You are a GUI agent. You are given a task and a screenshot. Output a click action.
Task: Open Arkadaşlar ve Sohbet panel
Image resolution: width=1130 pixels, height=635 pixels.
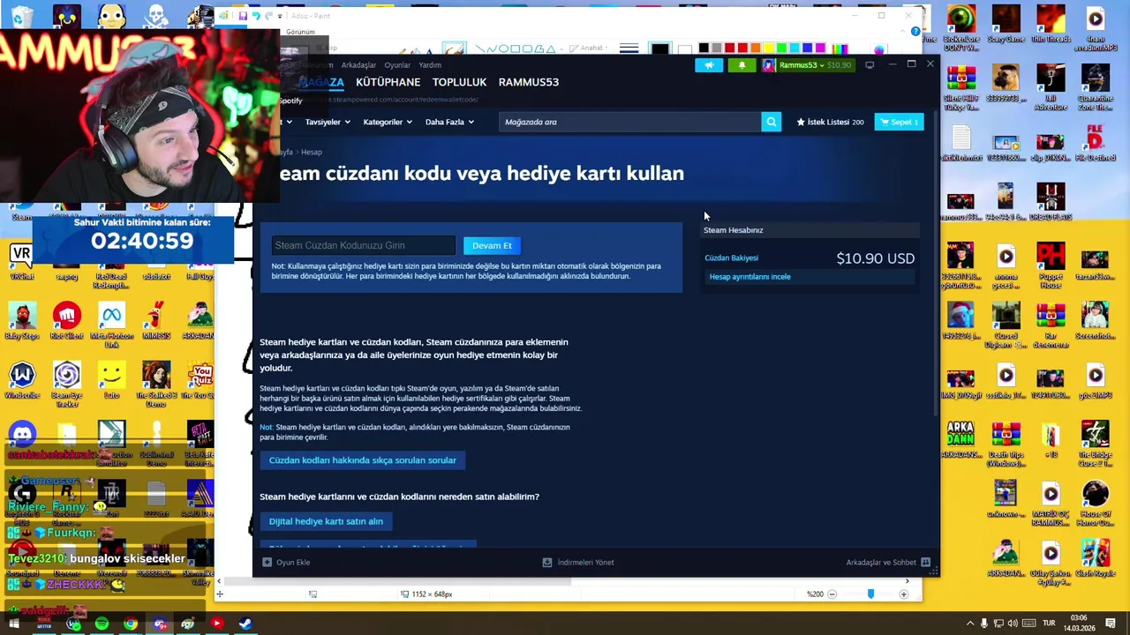coord(888,562)
